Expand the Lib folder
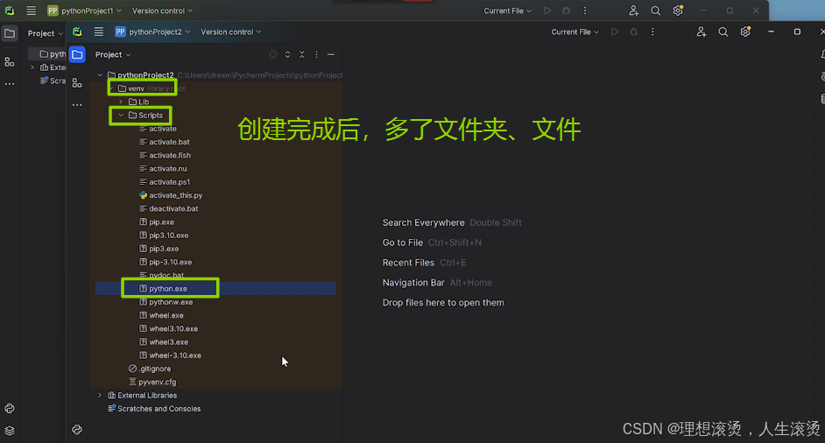825x443 pixels. [121, 102]
